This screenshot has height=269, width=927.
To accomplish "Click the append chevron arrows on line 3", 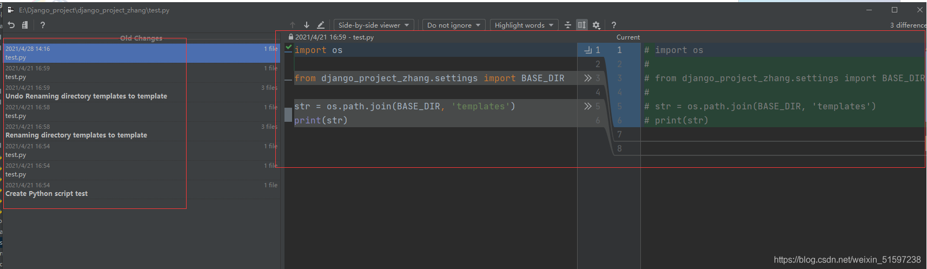I will 588,78.
